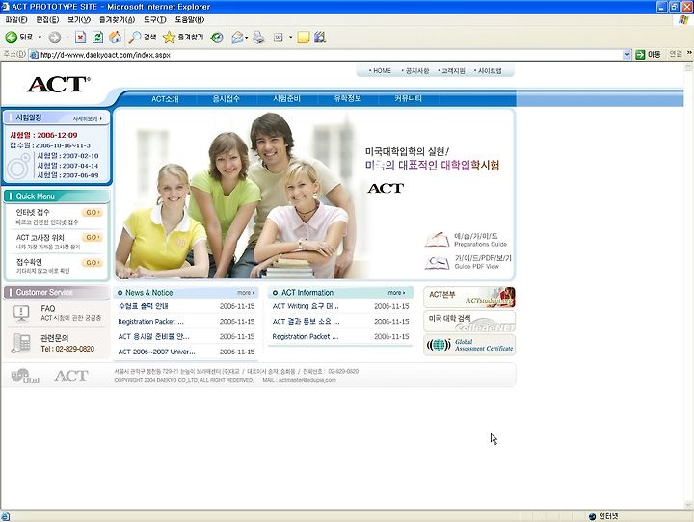Click GO button for 인터넷 접수
The image size is (694, 522).
coord(93,212)
